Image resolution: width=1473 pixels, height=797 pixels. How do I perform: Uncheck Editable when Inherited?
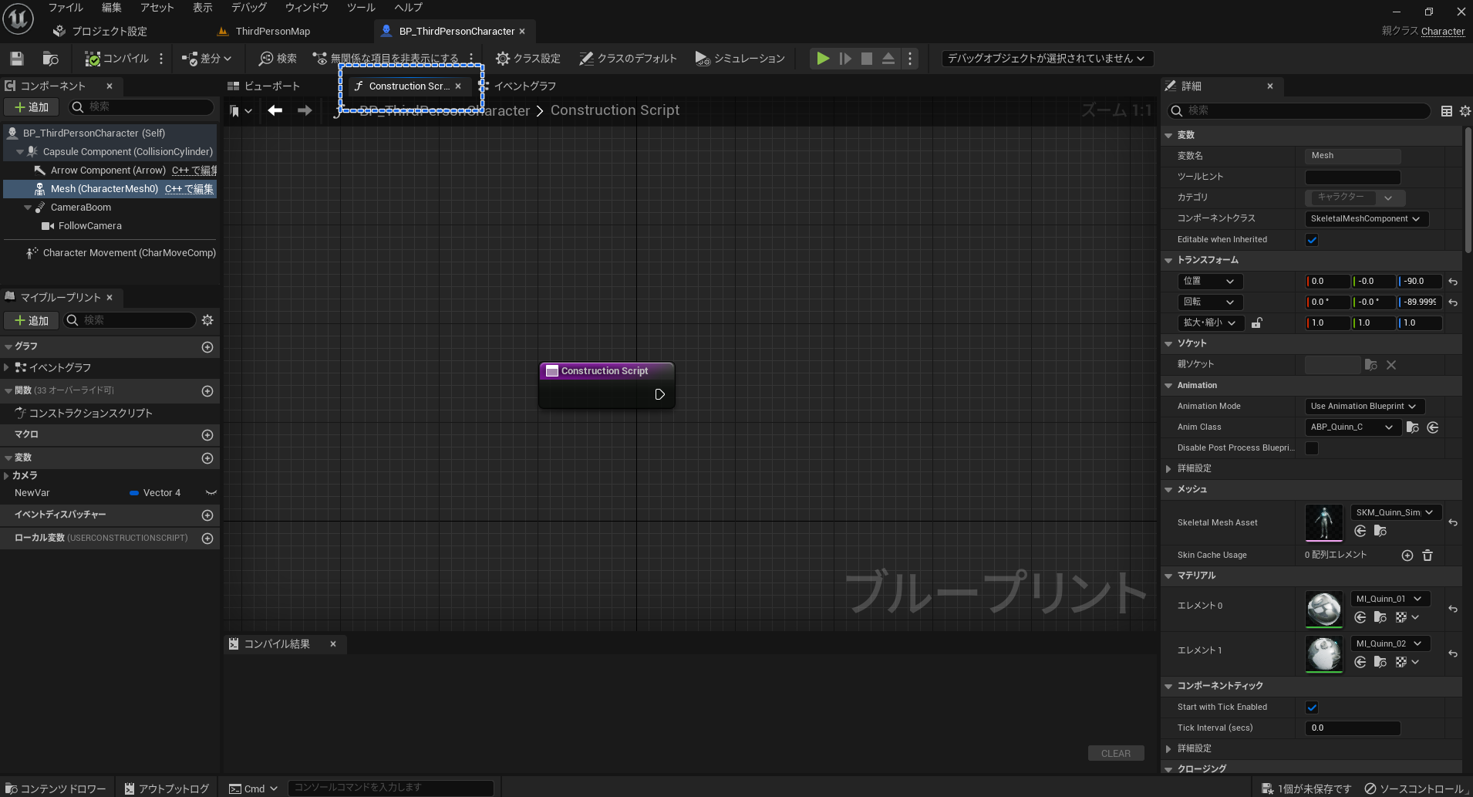click(1312, 239)
